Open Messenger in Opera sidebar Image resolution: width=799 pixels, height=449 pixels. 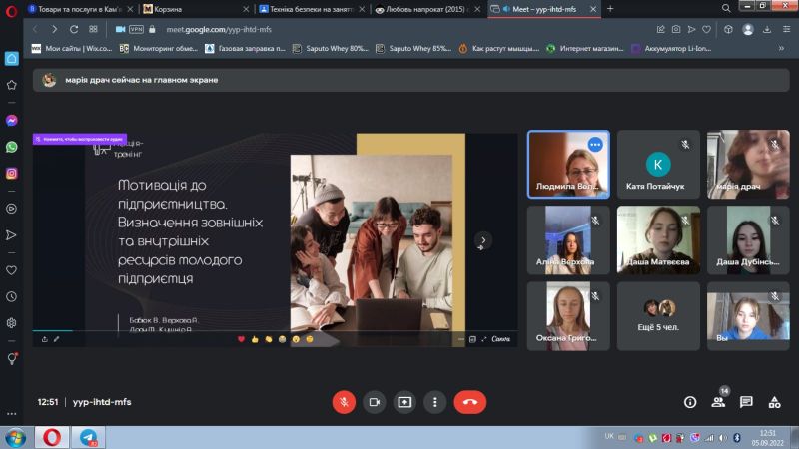point(12,120)
